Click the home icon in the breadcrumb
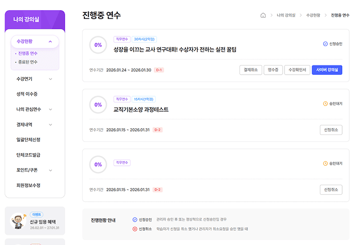 263,15
